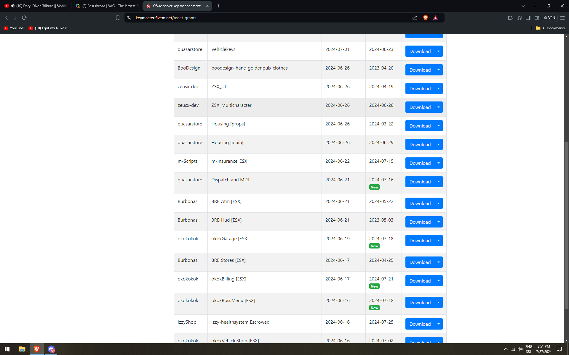This screenshot has height=355, width=569.
Task: Open the Brave main menu
Action: pos(562,18)
